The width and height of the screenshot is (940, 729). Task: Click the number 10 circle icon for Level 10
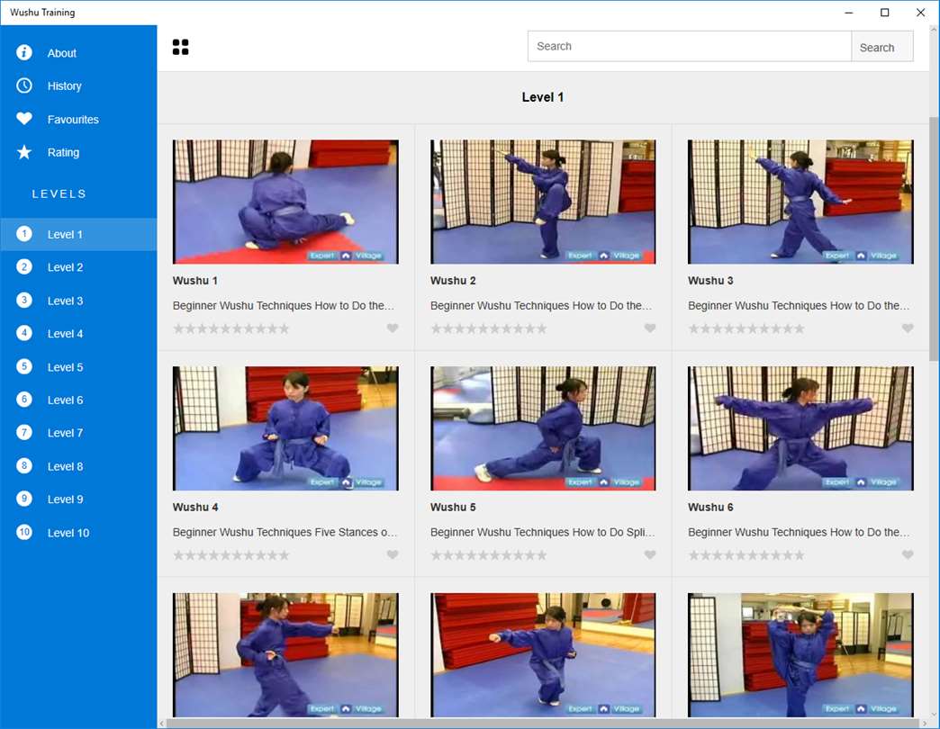click(x=24, y=532)
